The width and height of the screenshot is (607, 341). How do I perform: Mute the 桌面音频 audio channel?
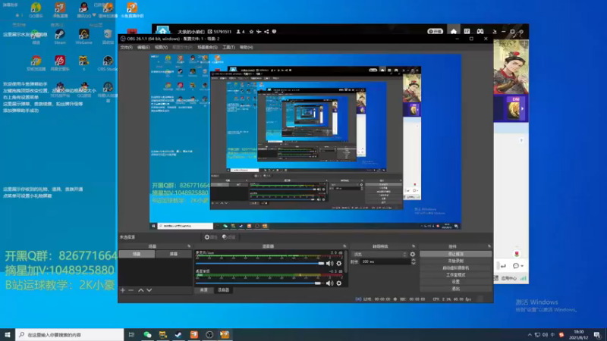click(329, 283)
